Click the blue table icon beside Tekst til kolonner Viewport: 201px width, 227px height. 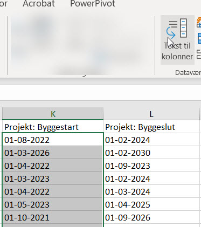click(x=199, y=38)
